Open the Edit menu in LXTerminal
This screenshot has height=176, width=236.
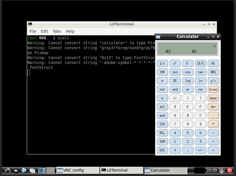[44, 31]
